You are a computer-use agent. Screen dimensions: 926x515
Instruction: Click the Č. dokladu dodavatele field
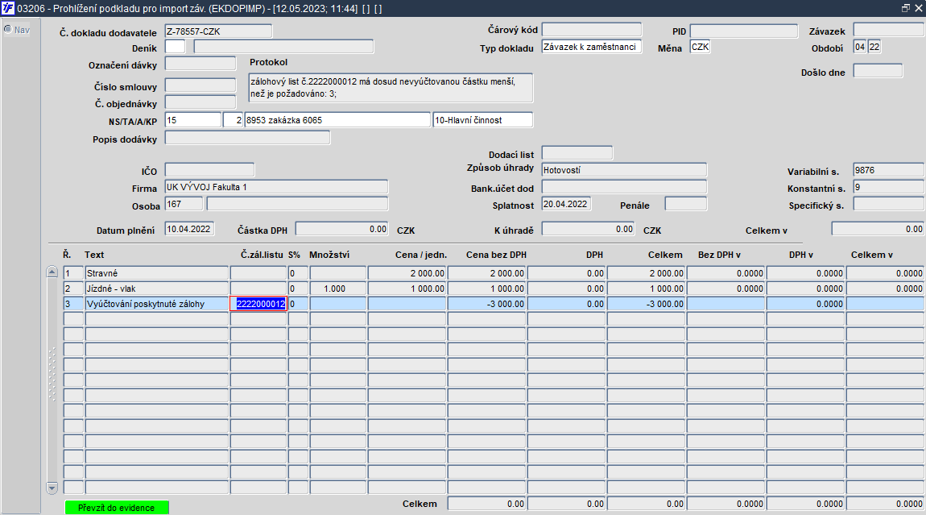coord(218,31)
